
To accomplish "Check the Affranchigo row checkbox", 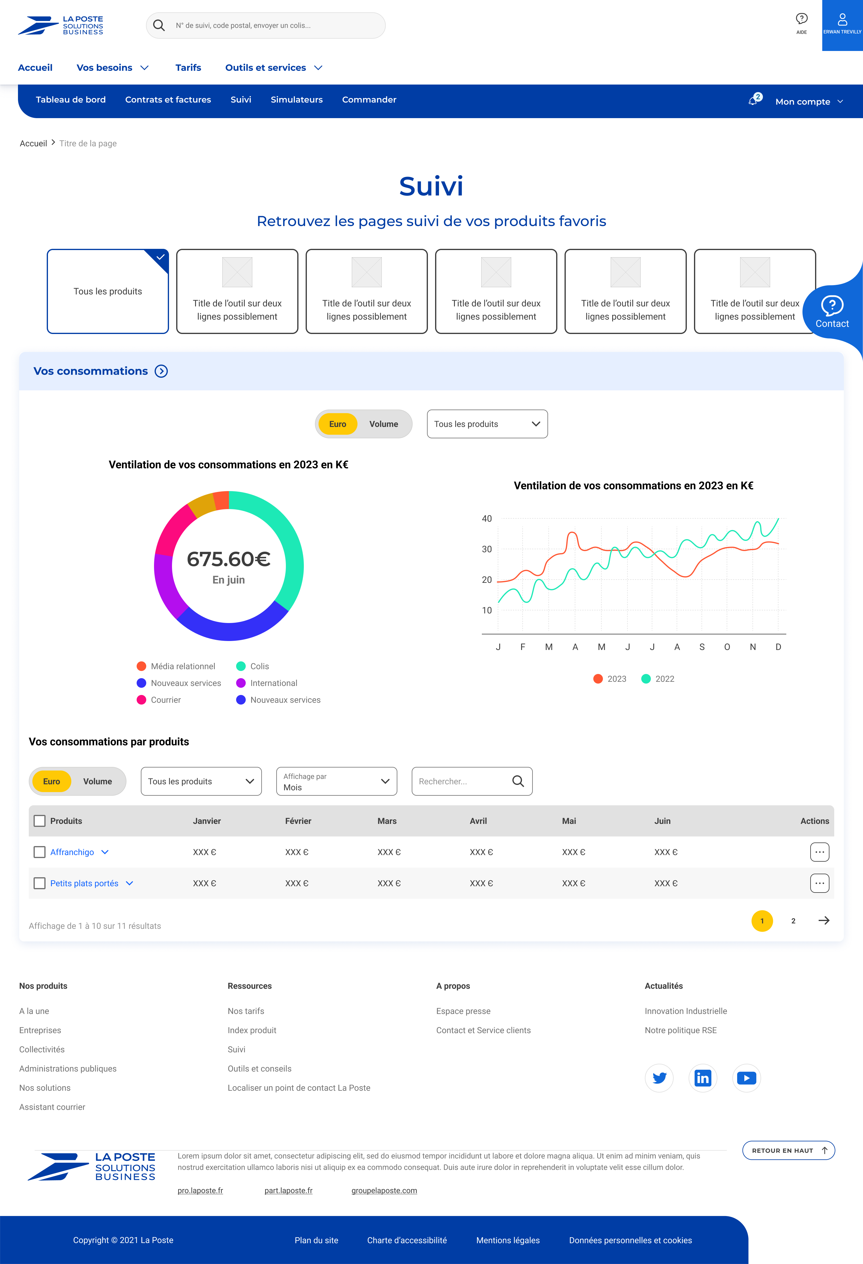I will click(40, 852).
